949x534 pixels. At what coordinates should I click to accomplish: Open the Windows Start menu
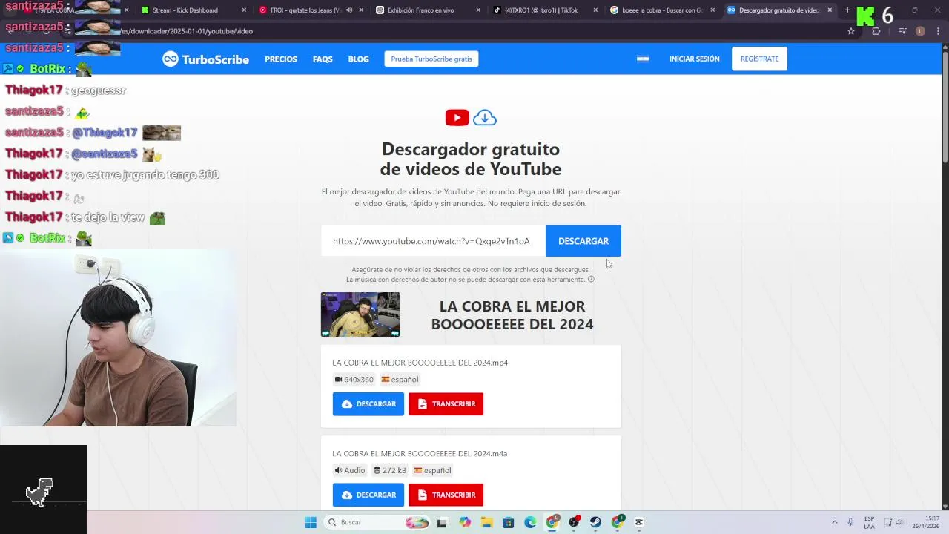click(311, 522)
